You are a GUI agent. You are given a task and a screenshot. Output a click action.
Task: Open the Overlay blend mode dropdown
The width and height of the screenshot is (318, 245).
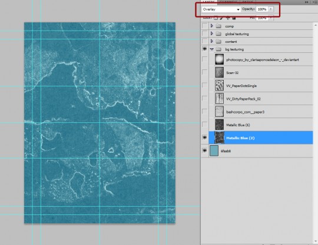221,9
